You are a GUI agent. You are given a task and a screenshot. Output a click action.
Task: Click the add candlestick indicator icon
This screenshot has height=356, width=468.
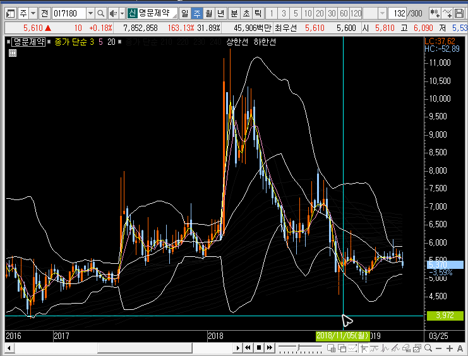[x=435, y=13]
